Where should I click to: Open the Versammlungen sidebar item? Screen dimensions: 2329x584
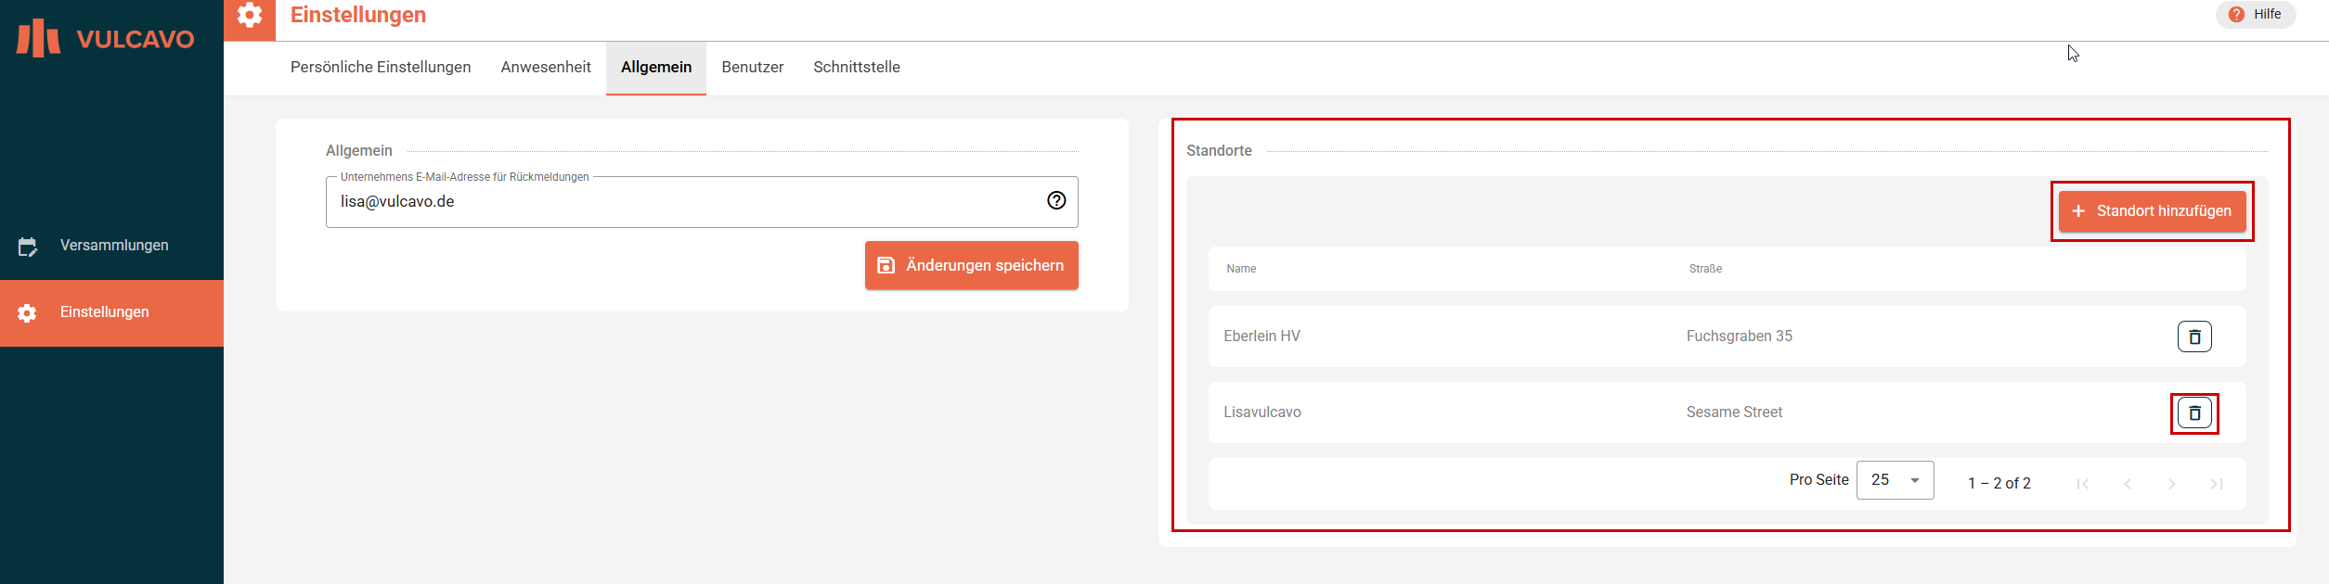pyautogui.click(x=113, y=246)
